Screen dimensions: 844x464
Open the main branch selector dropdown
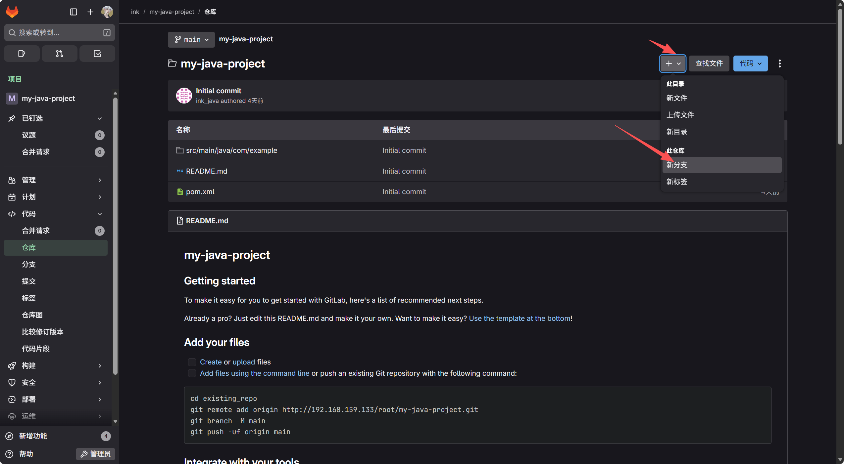click(x=191, y=40)
